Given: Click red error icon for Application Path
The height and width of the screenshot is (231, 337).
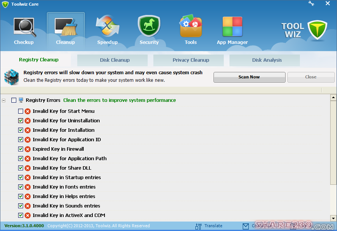Looking at the screenshot, I should pyautogui.click(x=28, y=159).
